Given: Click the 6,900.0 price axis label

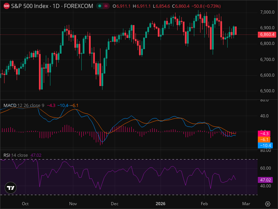Looking at the screenshot, I should (267, 28).
